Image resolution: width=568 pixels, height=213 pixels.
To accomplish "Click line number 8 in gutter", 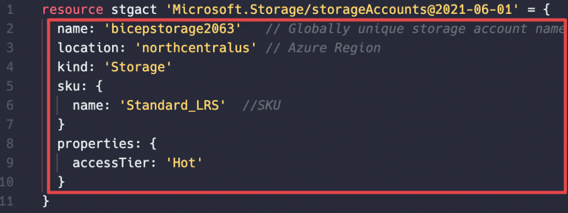I will coord(10,144).
